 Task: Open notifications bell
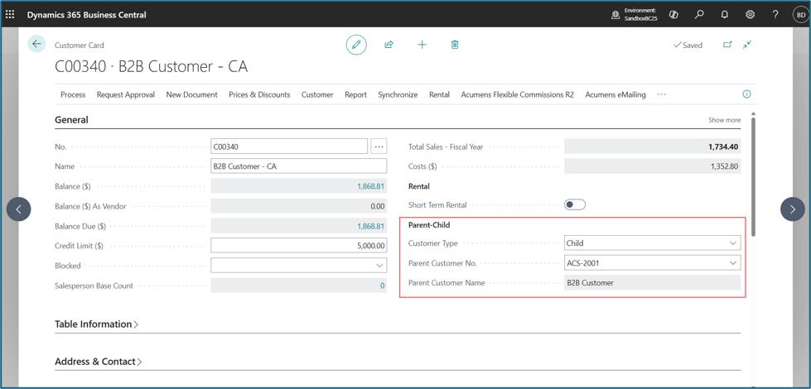click(x=725, y=15)
